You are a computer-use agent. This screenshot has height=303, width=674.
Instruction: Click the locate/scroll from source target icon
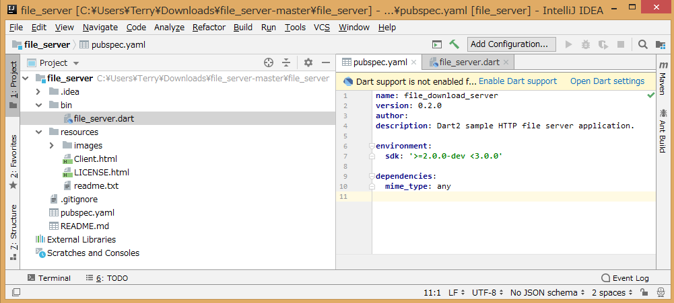click(268, 62)
